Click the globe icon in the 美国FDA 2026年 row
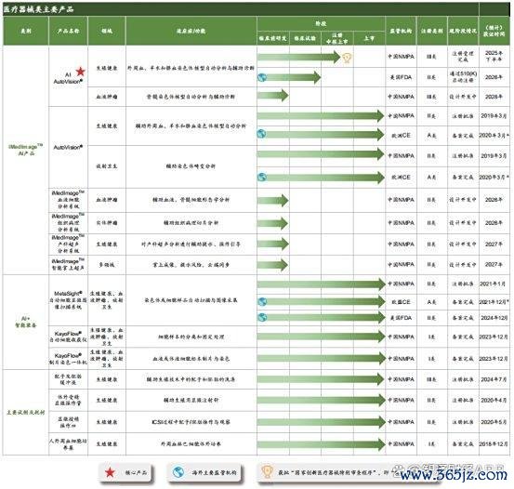The width and height of the screenshot is (514, 489). click(x=262, y=77)
